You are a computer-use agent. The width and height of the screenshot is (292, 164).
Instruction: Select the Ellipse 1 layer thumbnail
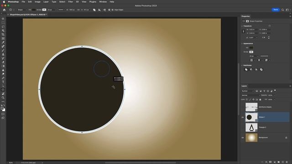tap(251, 118)
